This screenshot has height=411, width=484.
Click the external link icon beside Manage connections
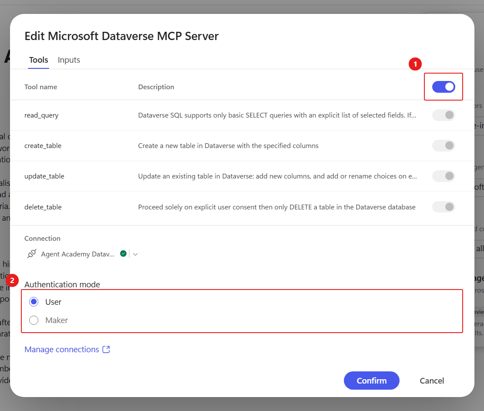[106, 349]
